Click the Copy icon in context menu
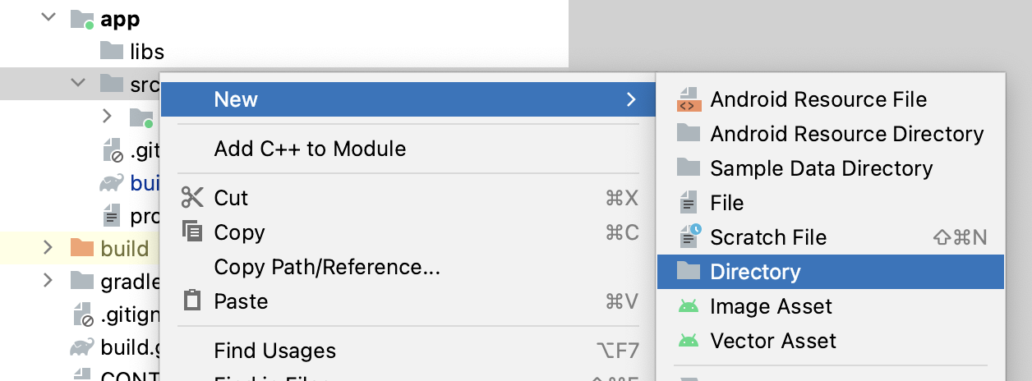Screen dimensions: 1032x381 click(x=192, y=232)
